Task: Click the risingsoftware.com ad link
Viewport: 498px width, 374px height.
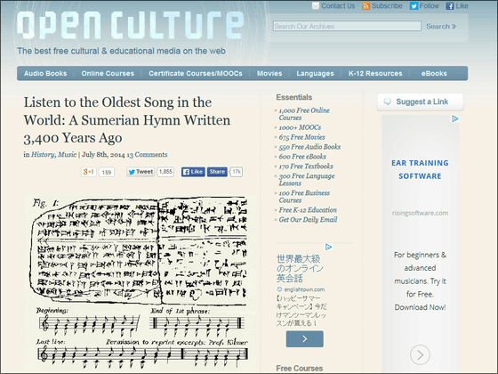Action: click(420, 213)
